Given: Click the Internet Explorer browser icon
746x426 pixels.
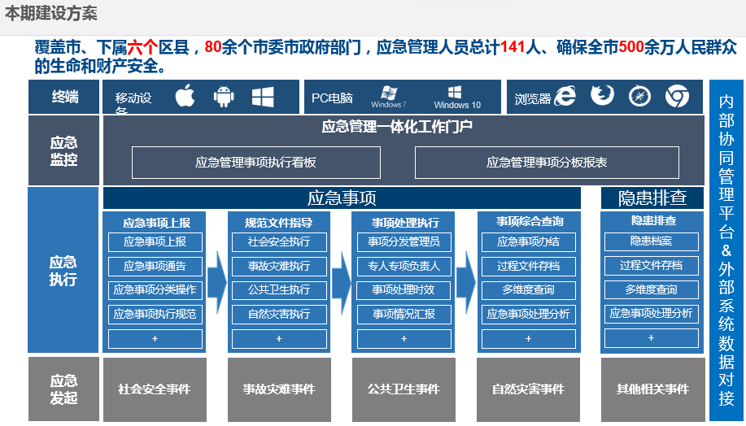Looking at the screenshot, I should coord(565,96).
